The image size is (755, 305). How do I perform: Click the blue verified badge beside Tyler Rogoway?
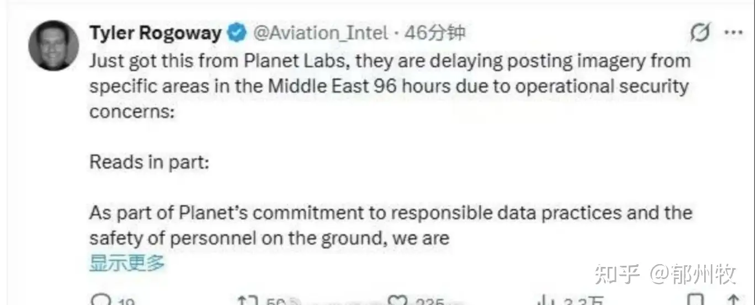[237, 34]
